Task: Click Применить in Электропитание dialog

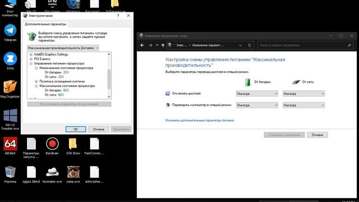Action: tap(121, 129)
